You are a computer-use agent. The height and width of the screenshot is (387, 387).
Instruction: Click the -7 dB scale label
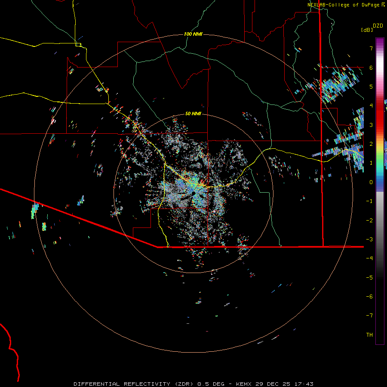[369, 316]
